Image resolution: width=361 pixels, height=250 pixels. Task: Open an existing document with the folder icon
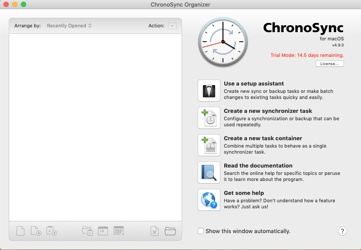point(170,231)
